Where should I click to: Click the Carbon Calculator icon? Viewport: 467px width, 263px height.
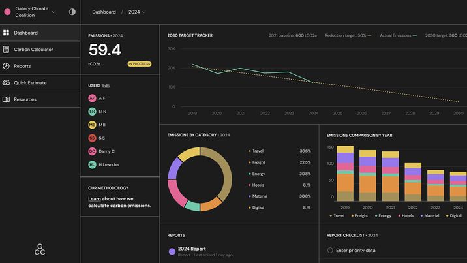click(x=7, y=50)
